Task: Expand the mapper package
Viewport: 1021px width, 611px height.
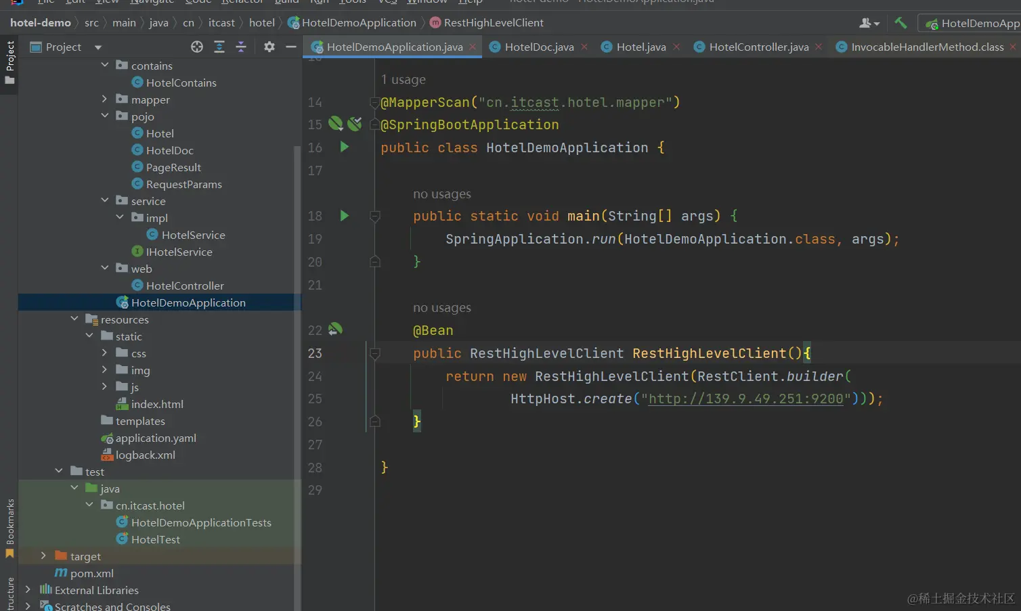Action: 105,99
